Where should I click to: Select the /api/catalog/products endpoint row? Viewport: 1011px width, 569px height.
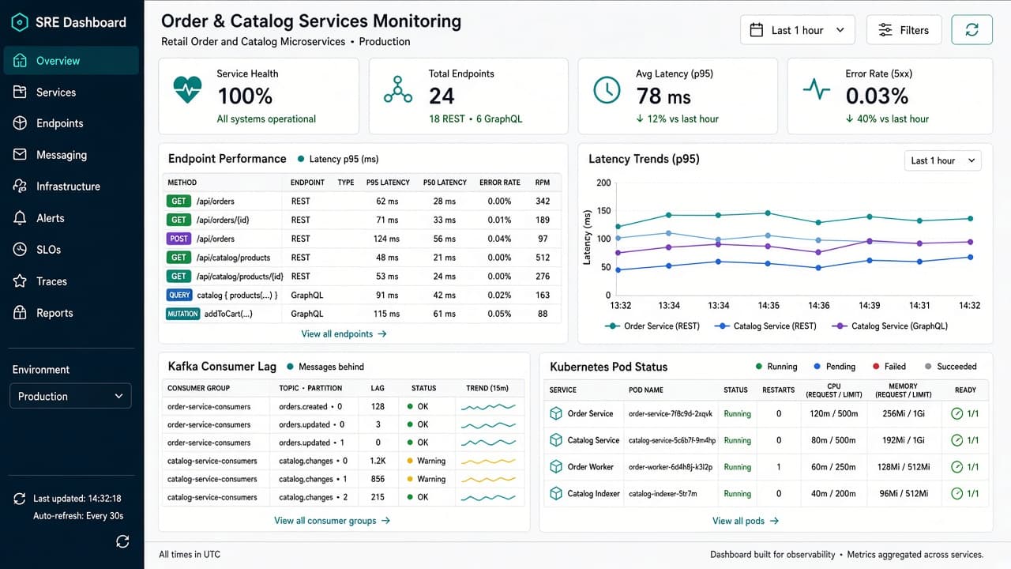(x=362, y=258)
